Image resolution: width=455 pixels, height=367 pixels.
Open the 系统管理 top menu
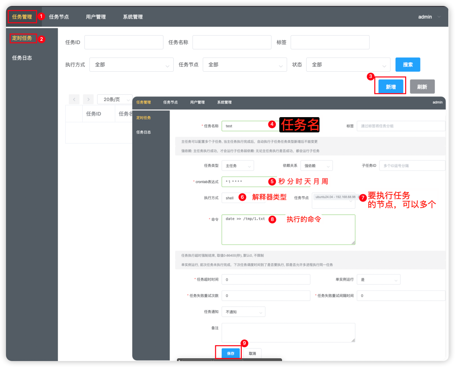tap(133, 17)
